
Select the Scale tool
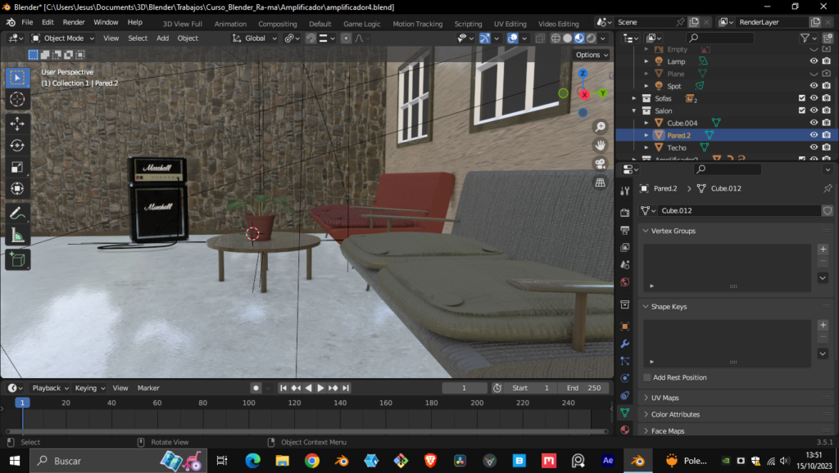(17, 167)
